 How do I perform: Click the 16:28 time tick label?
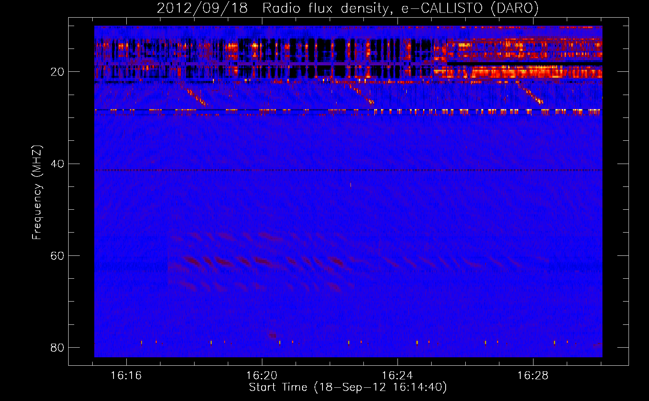click(x=533, y=376)
